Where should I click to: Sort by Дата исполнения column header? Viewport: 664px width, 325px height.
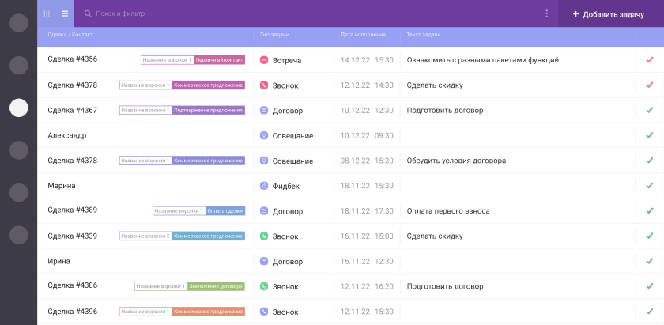pyautogui.click(x=363, y=35)
